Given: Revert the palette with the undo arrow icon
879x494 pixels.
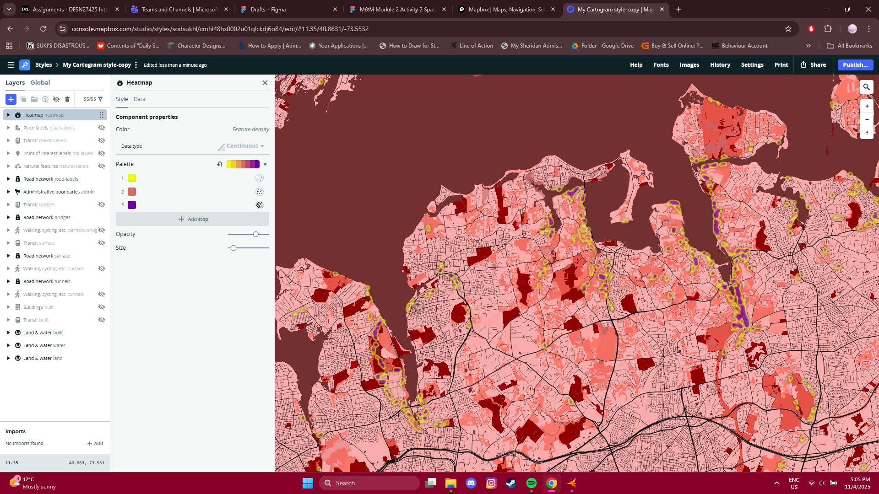Looking at the screenshot, I should coord(220,164).
